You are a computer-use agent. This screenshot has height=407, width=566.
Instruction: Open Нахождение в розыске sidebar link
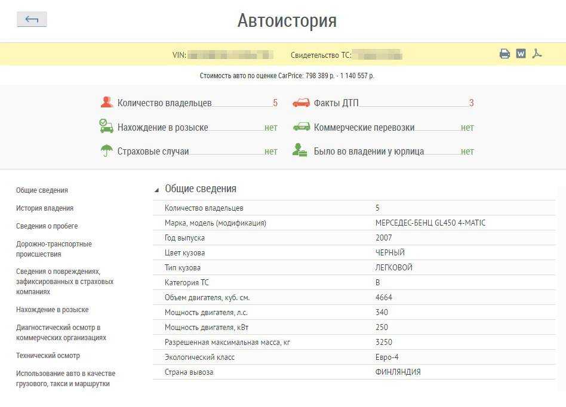[x=52, y=310]
